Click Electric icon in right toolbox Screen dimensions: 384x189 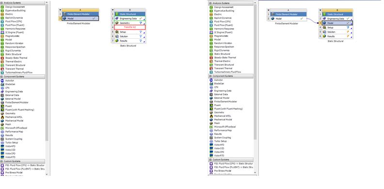(211, 15)
